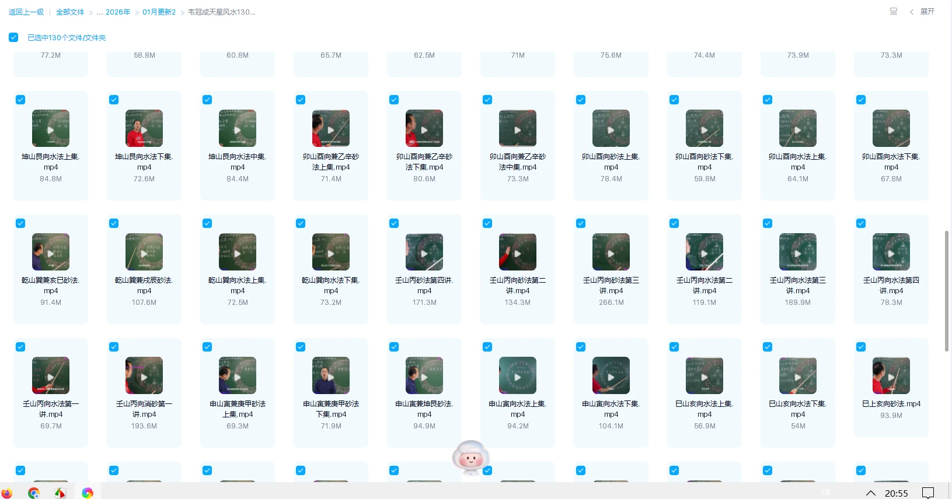The image size is (952, 499).
Task: Select the 韦冠成天星风水130... breadcrumb
Action: (x=222, y=12)
